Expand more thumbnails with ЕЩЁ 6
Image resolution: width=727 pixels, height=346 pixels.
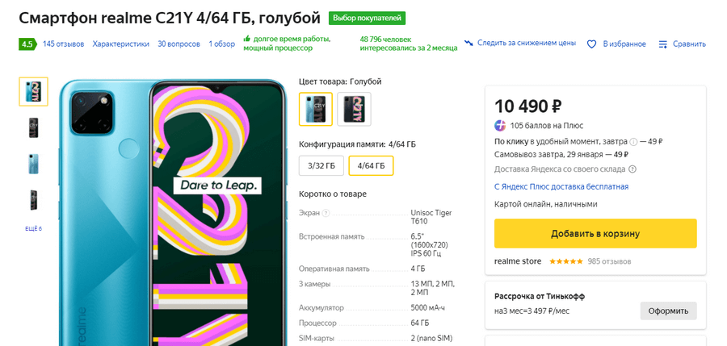(33, 228)
